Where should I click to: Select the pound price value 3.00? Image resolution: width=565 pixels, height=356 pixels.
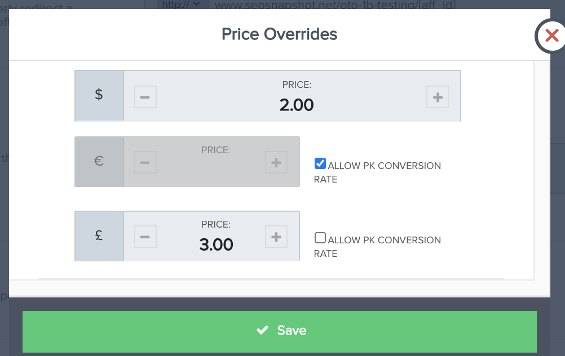(216, 244)
